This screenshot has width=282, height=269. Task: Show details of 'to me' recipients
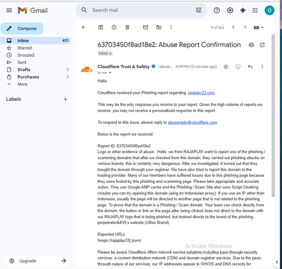pyautogui.click(x=110, y=73)
